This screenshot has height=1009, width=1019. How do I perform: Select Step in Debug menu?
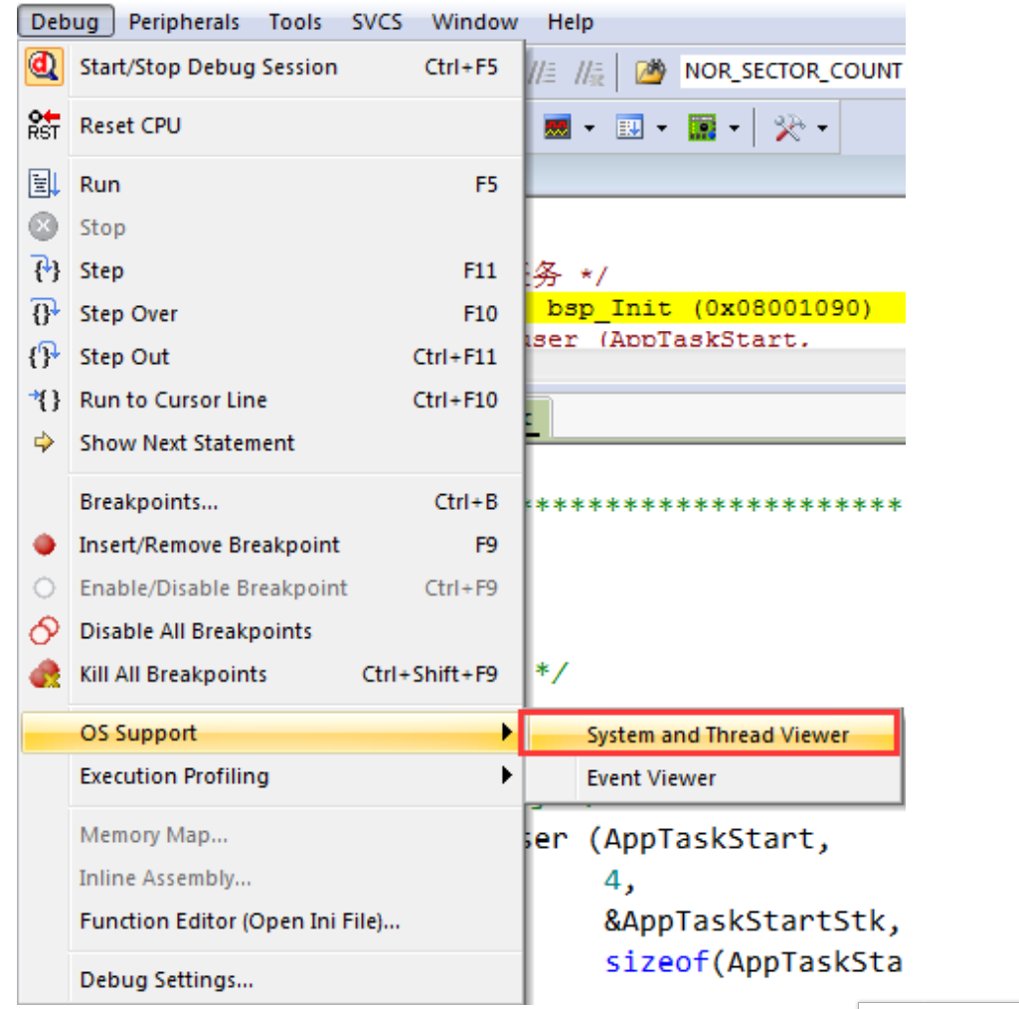click(271, 269)
